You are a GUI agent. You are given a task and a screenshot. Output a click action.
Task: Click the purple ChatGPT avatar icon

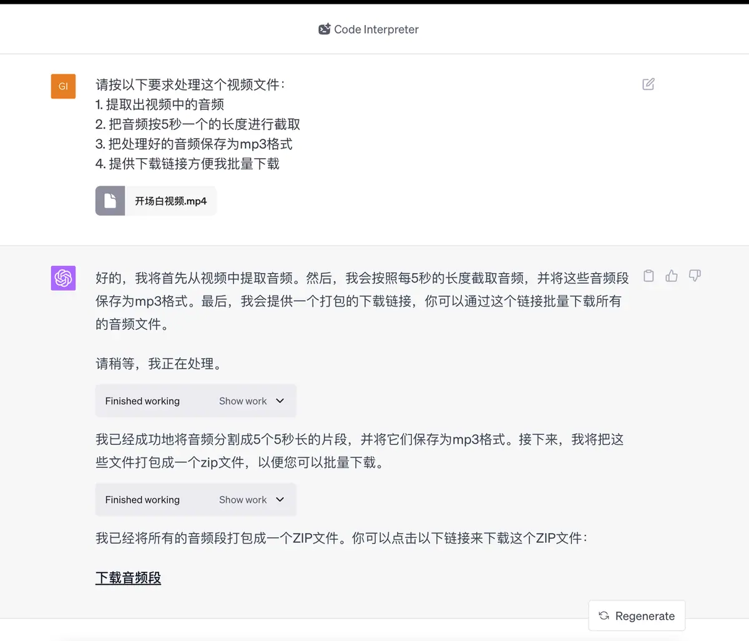point(63,278)
